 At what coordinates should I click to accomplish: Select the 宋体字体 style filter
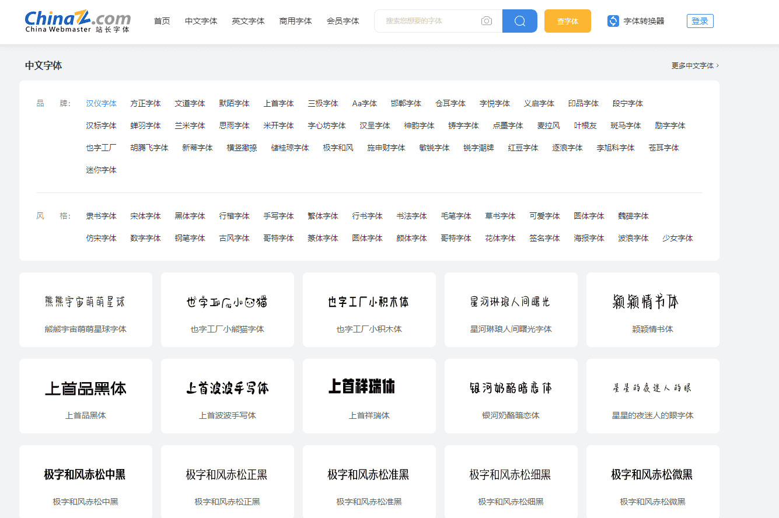146,216
